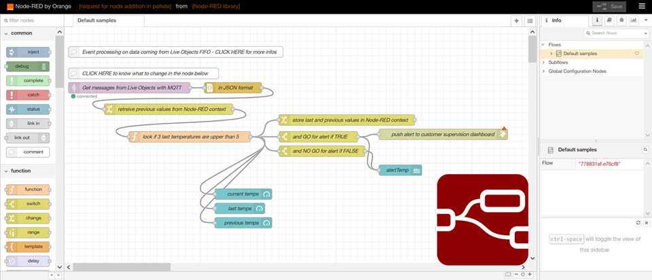Show the information sidebar tab icon
Screen dimensions: 652x280
597,20
